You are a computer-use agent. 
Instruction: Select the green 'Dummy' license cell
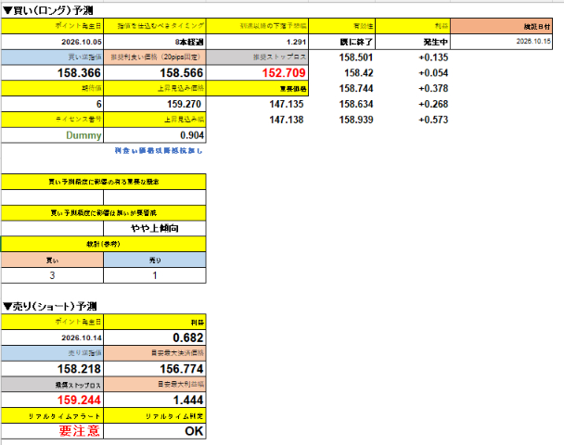click(x=52, y=135)
